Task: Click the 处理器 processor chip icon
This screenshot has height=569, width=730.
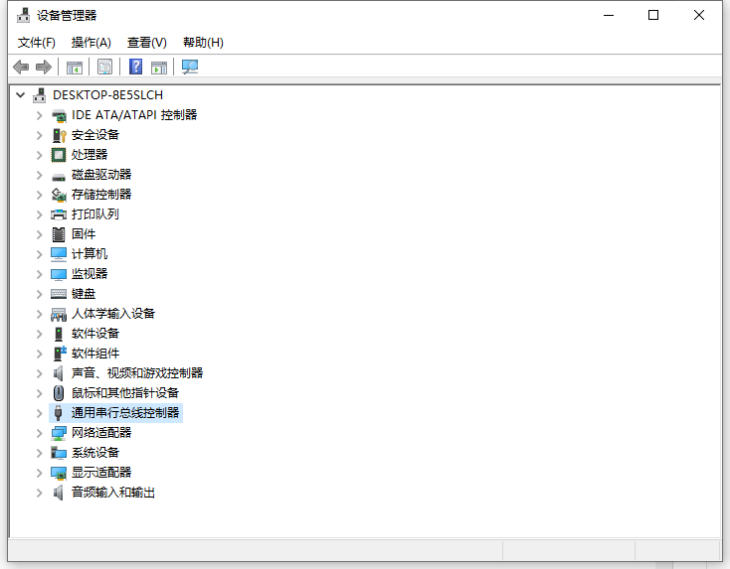Action: (59, 155)
